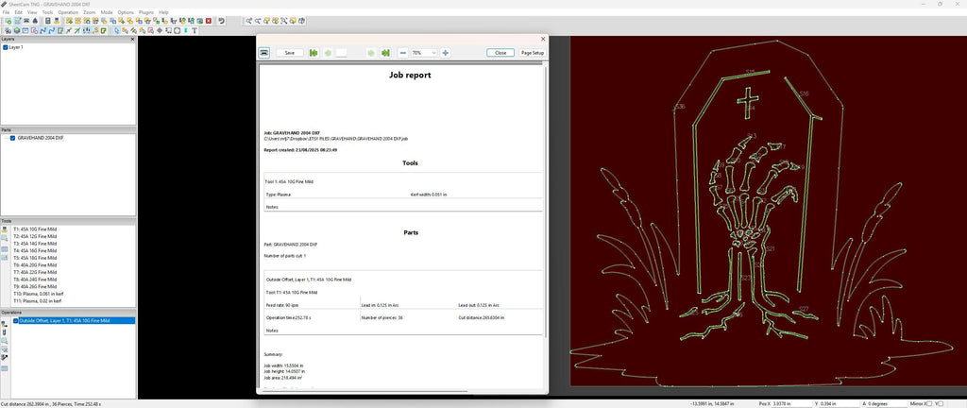The height and width of the screenshot is (408, 967).
Task: Click the vertical scrollbar of the Job report
Action: pos(545,201)
